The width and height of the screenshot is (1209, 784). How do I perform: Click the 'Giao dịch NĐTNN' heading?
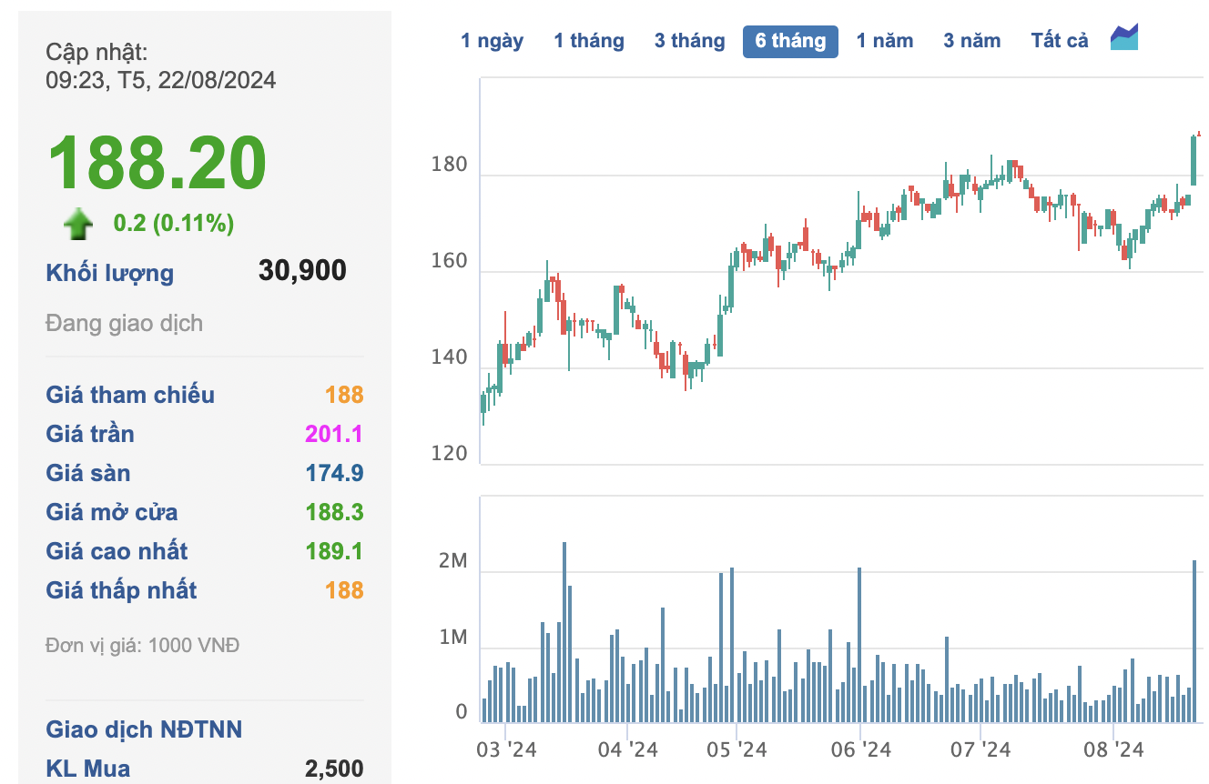pyautogui.click(x=144, y=729)
